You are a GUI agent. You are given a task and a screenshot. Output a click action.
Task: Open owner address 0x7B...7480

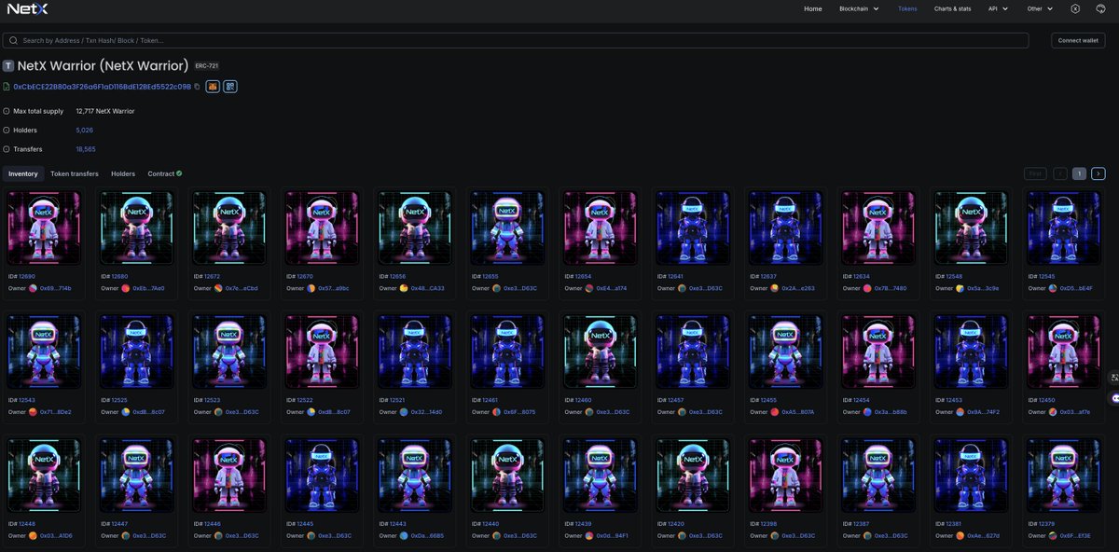[x=890, y=289]
